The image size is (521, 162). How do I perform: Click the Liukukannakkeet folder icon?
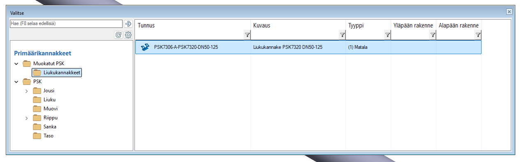point(37,73)
